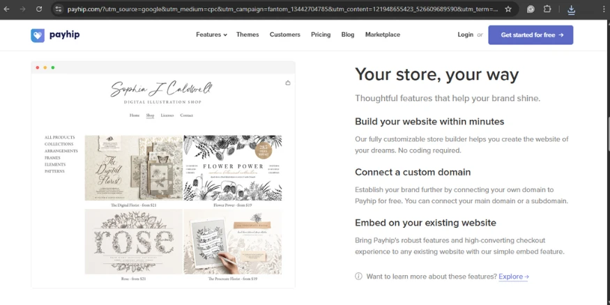Click 'The Digital Florist - from $21' caption

133,205
